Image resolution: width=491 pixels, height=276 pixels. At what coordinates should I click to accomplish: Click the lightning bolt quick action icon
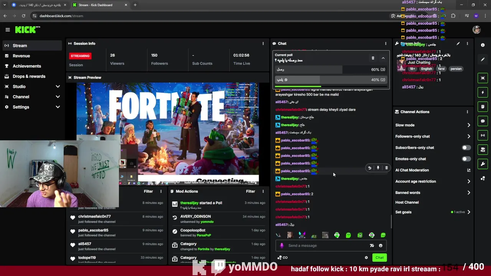click(x=483, y=92)
